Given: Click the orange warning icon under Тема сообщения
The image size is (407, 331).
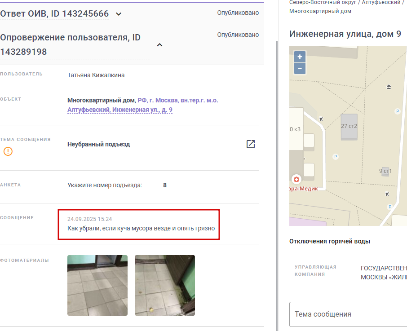Looking at the screenshot, I should [8, 151].
